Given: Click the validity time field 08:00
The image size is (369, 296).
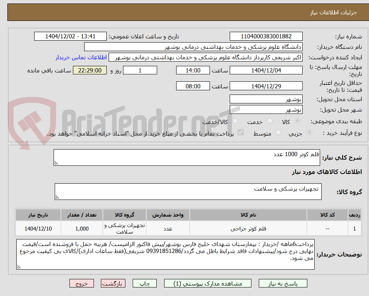Looking at the screenshot, I should (193, 86).
